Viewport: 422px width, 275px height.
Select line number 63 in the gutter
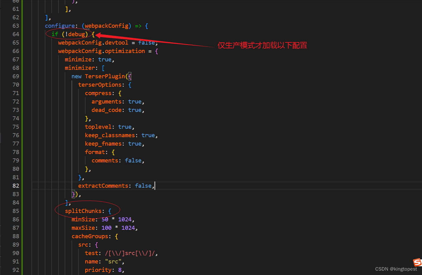16,26
